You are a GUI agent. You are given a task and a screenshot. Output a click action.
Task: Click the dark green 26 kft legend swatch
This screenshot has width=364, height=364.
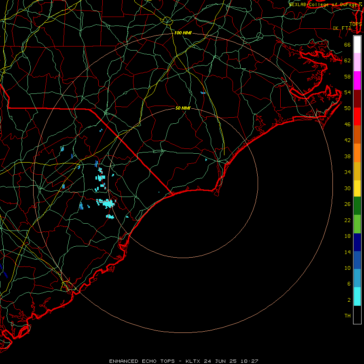pyautogui.click(x=357, y=206)
